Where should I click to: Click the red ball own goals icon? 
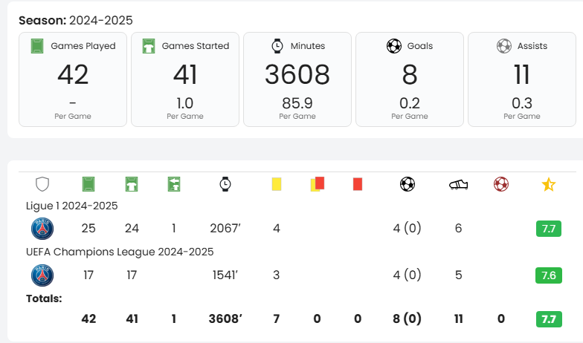pyautogui.click(x=500, y=183)
